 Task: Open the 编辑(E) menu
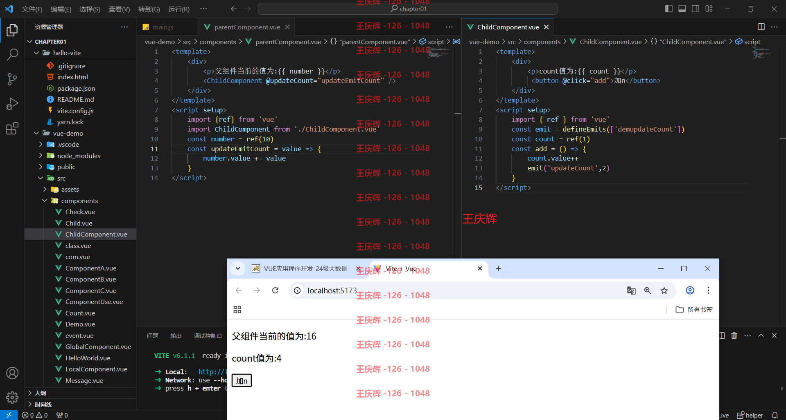[61, 9]
